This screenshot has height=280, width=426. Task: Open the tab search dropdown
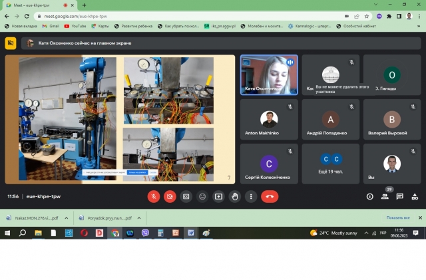coord(375,5)
